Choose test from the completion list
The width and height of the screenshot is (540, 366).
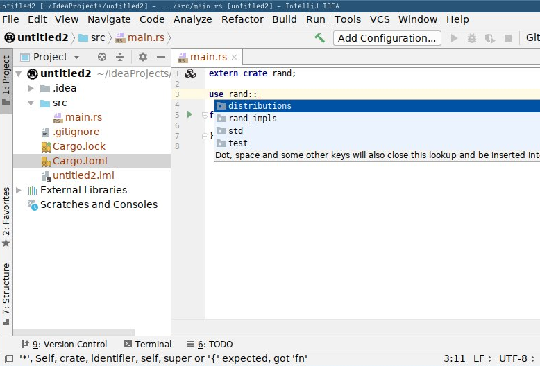377,143
